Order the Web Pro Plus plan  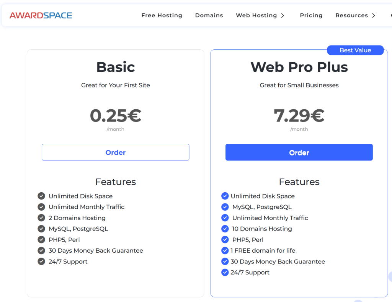[x=299, y=152]
